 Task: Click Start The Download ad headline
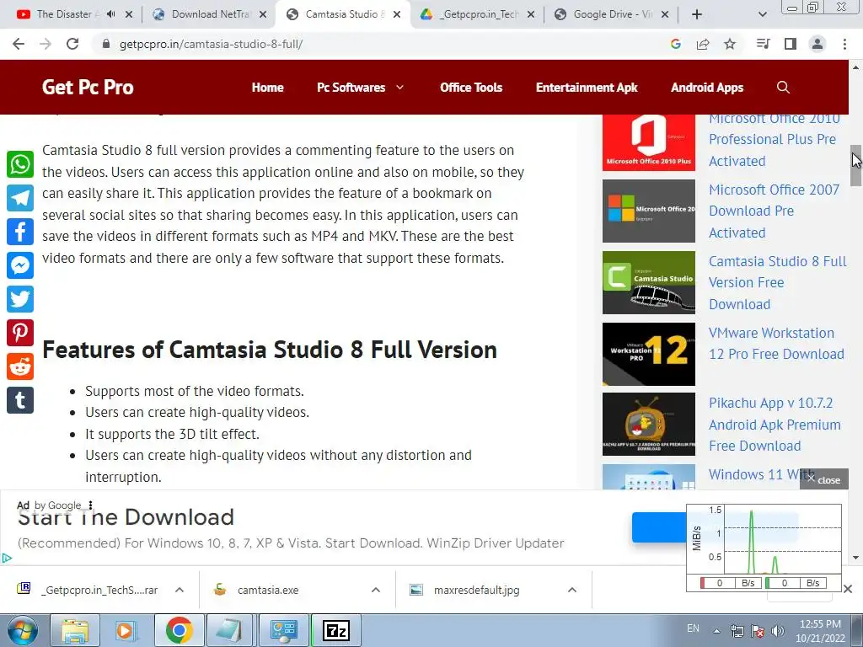126,517
